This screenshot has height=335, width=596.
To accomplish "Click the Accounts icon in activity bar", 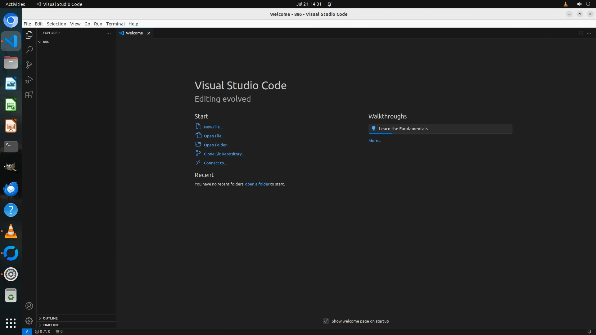I will coord(29,306).
